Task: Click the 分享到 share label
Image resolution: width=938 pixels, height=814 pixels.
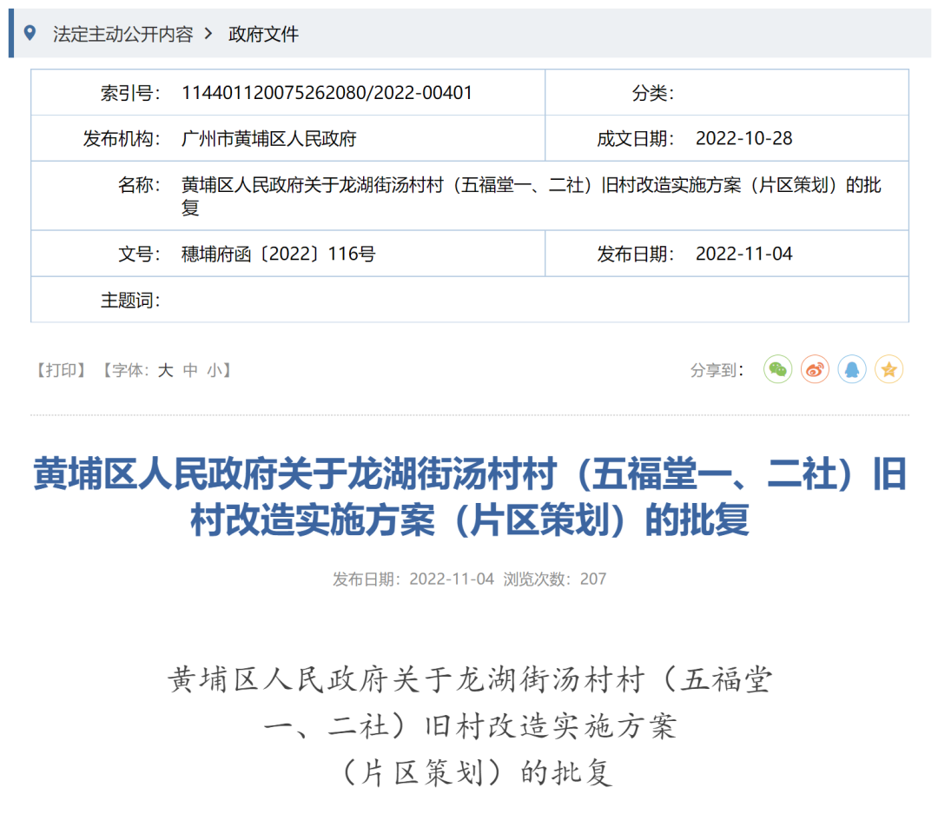Action: tap(717, 370)
